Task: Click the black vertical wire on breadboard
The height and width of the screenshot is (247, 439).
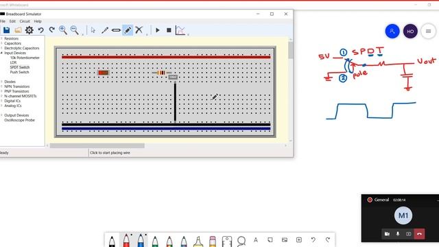Action: coord(176,102)
